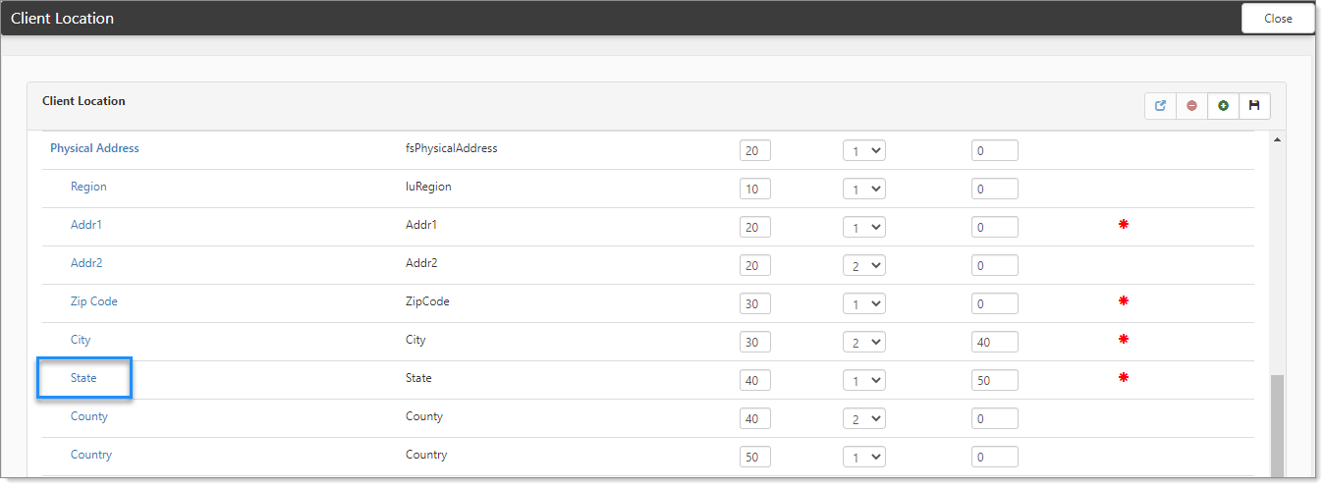Click the Region row field containing 10
Viewport: 1326px width, 488px height.
[754, 190]
